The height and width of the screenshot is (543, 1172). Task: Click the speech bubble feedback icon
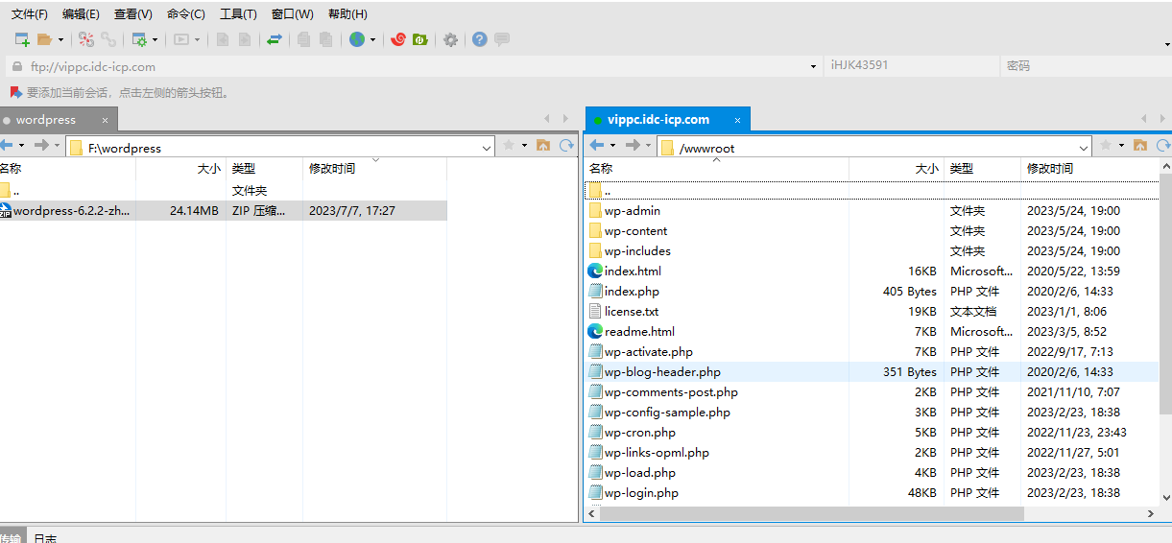[x=501, y=39]
